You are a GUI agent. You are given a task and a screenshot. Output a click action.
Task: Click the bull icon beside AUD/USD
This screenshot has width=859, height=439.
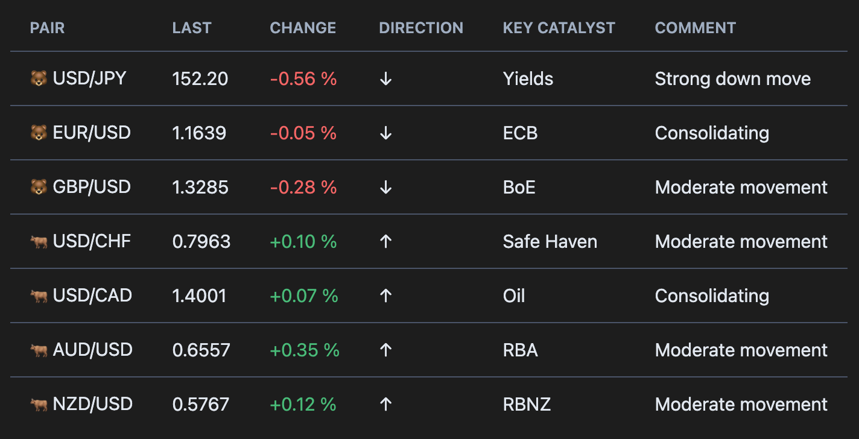coord(39,350)
